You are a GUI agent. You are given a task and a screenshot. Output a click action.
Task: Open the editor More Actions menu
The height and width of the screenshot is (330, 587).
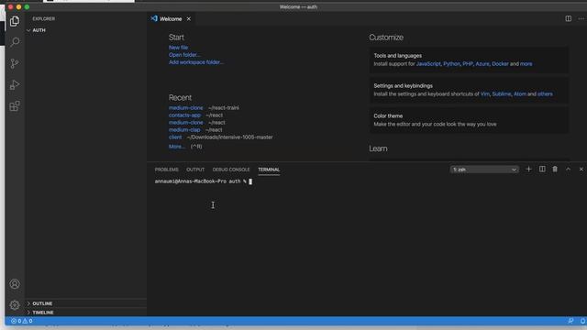point(581,18)
